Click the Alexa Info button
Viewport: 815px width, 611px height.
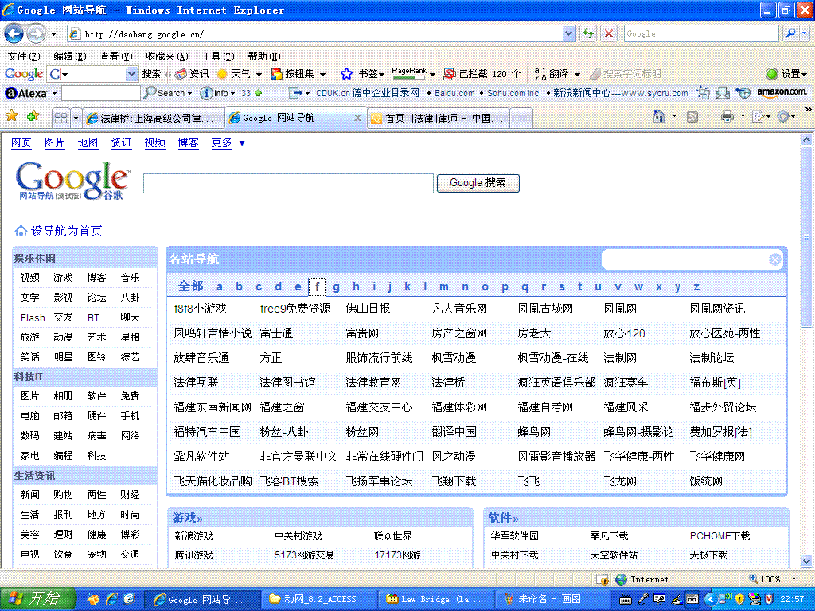215,93
